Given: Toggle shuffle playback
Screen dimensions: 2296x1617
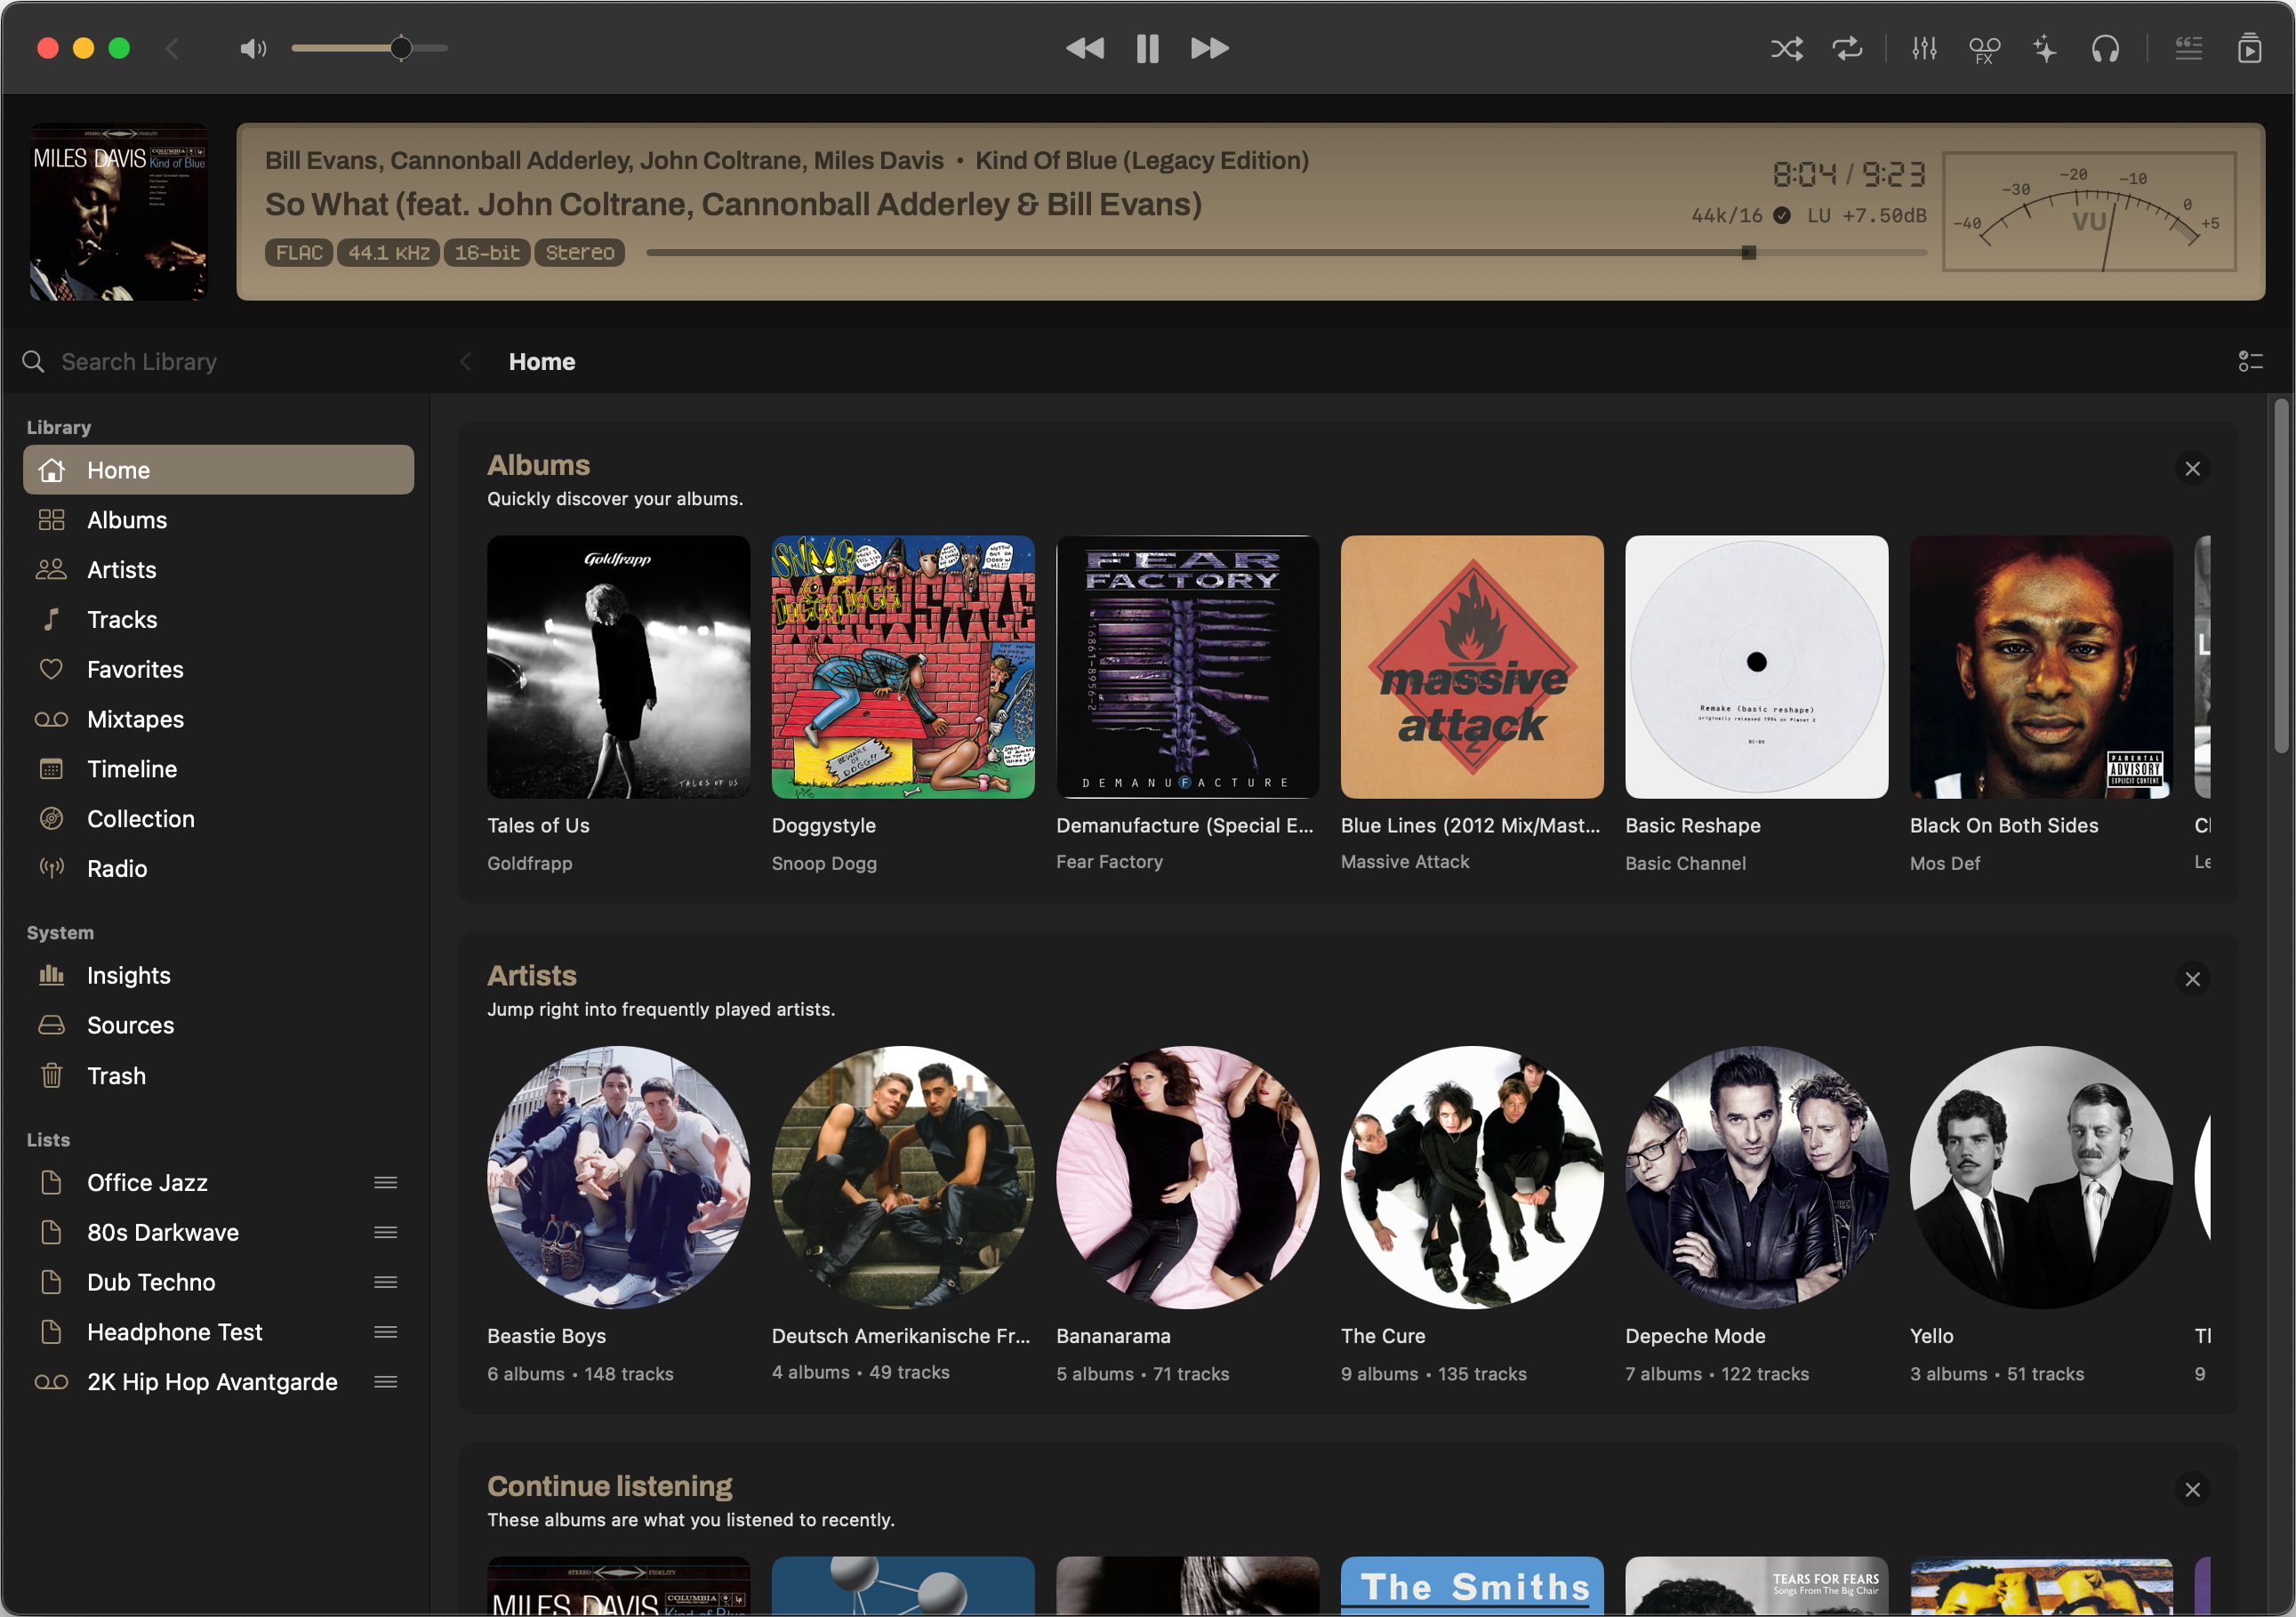Looking at the screenshot, I should click(x=1786, y=48).
